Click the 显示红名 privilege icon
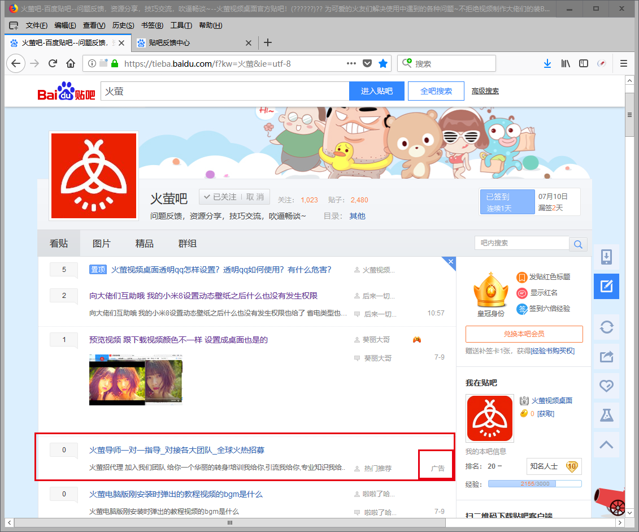Image resolution: width=639 pixels, height=532 pixels. click(521, 293)
